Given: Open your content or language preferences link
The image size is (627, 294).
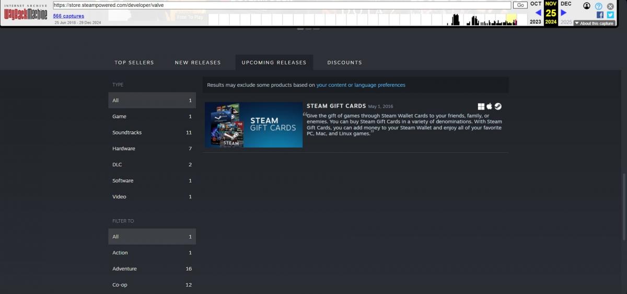Looking at the screenshot, I should pyautogui.click(x=361, y=85).
